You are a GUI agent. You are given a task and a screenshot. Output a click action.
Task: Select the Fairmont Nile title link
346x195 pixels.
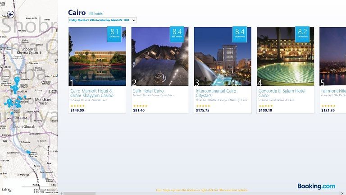tap(333, 91)
